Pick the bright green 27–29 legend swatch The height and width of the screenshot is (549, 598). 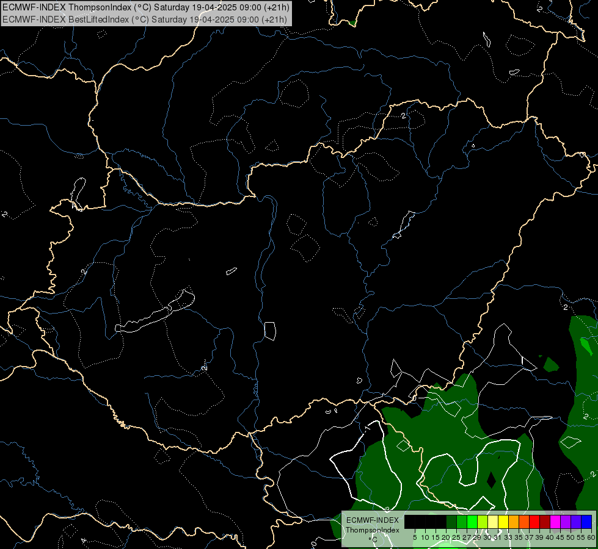pyautogui.click(x=473, y=522)
